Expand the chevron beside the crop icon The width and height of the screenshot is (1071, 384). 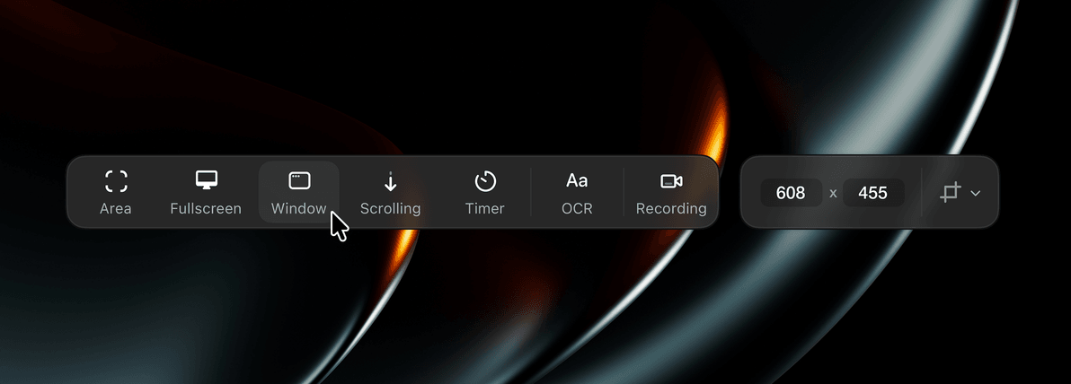pos(976,194)
